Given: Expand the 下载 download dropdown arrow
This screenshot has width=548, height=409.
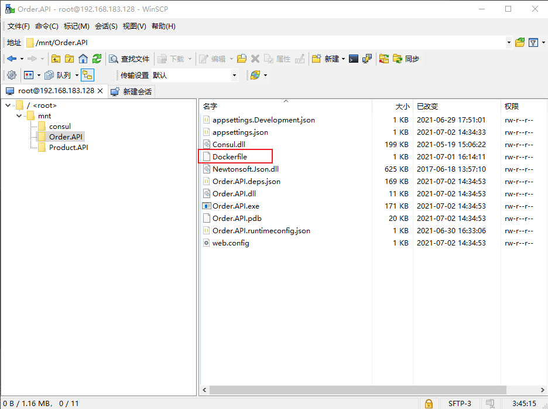Looking at the screenshot, I should [190, 59].
